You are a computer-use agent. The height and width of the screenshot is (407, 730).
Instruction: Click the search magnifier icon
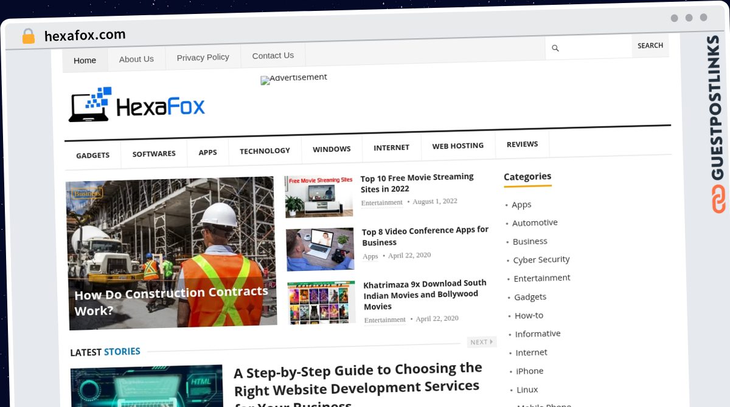[555, 48]
